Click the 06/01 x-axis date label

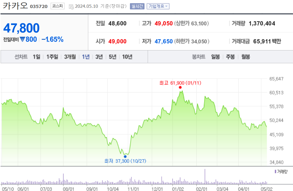(x=23, y=189)
